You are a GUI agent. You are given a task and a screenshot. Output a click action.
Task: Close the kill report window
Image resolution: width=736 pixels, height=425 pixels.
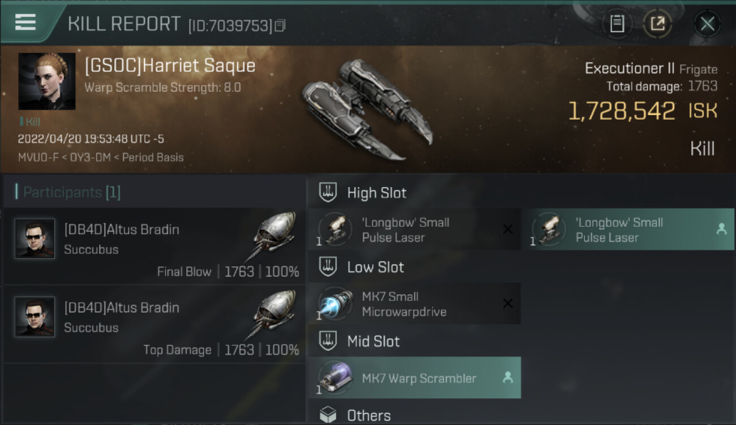707,24
